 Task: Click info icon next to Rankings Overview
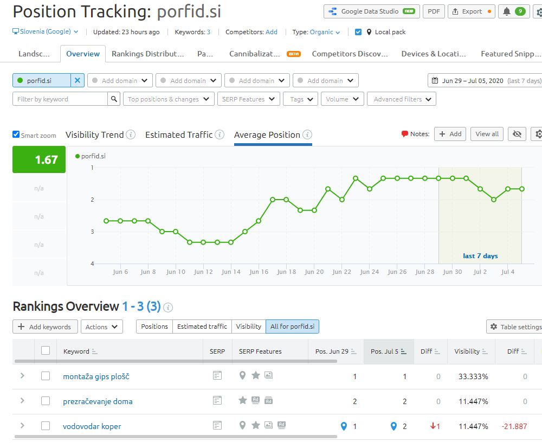click(168, 307)
